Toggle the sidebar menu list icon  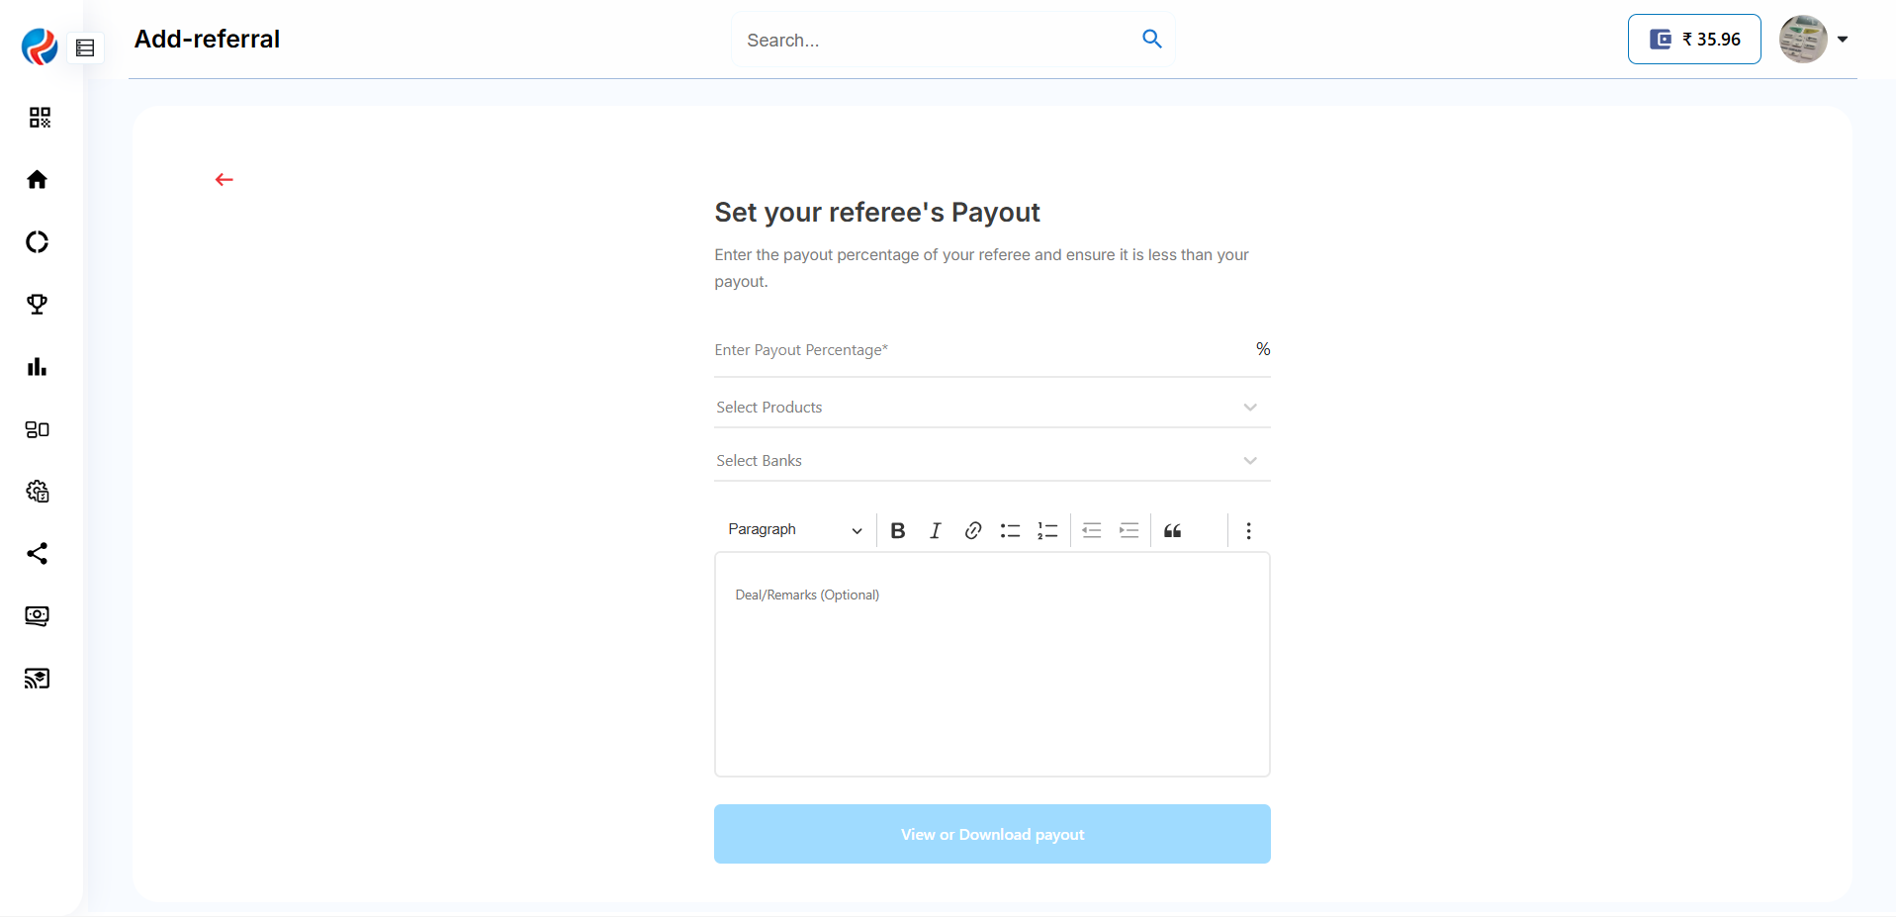click(86, 47)
